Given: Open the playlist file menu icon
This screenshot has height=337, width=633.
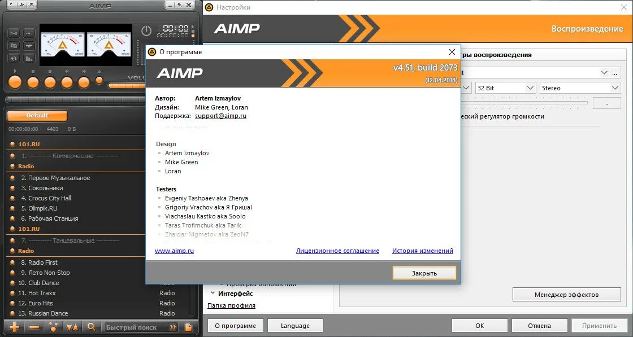Looking at the screenshot, I should click(x=188, y=327).
